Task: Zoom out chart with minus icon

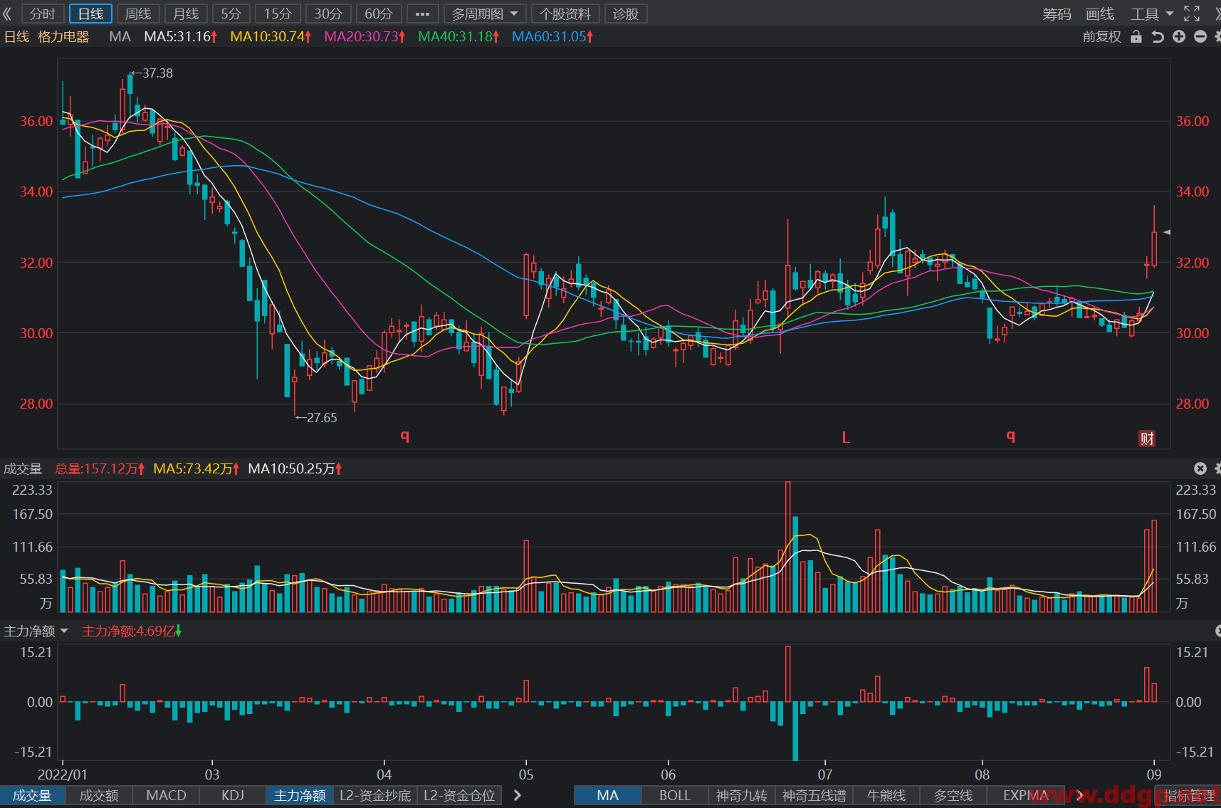Action: [1200, 36]
